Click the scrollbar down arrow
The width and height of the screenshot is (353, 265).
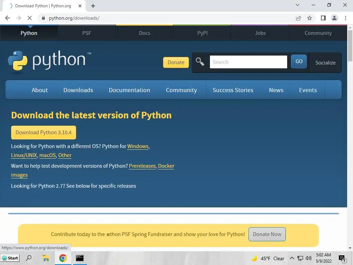pos(350,248)
